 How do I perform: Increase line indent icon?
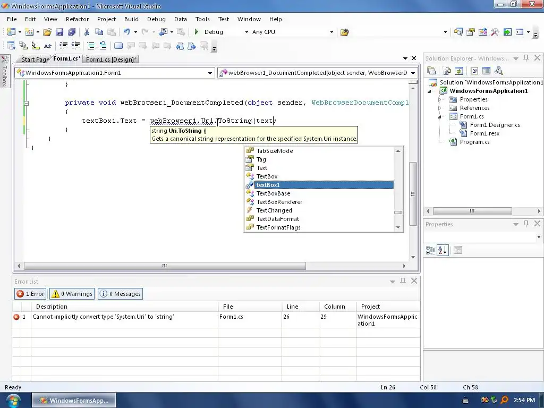pos(75,46)
